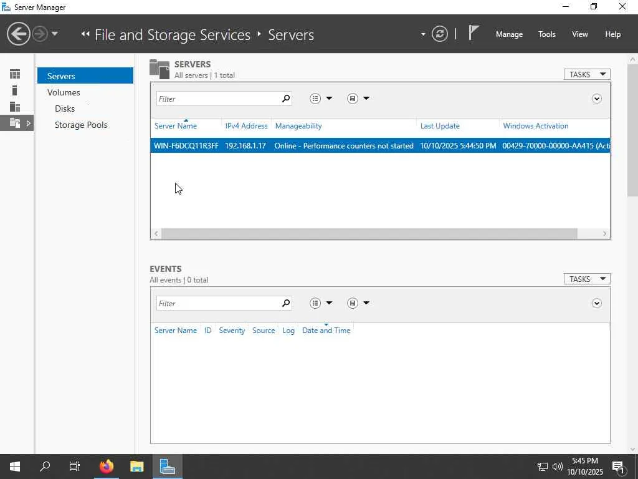Click the search icon in Servers filter

click(x=286, y=99)
